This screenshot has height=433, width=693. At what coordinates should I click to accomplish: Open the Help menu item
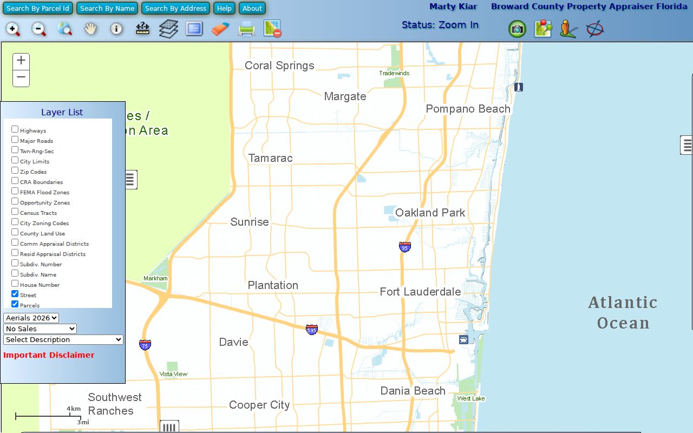click(x=224, y=8)
